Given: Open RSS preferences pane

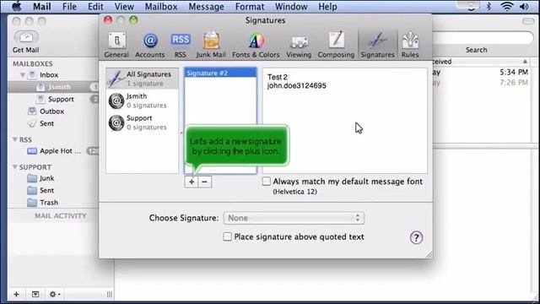Looking at the screenshot, I should pos(180,45).
